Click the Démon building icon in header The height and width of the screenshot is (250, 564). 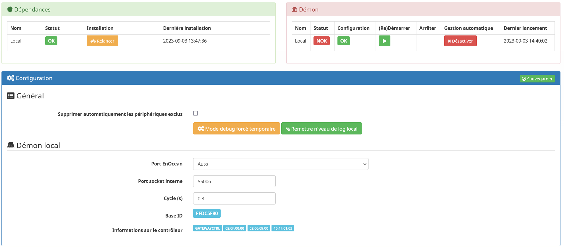tap(295, 9)
